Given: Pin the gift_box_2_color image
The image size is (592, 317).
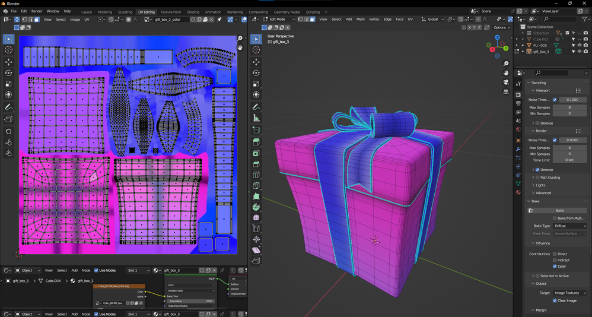Looking at the screenshot, I should tap(219, 20).
